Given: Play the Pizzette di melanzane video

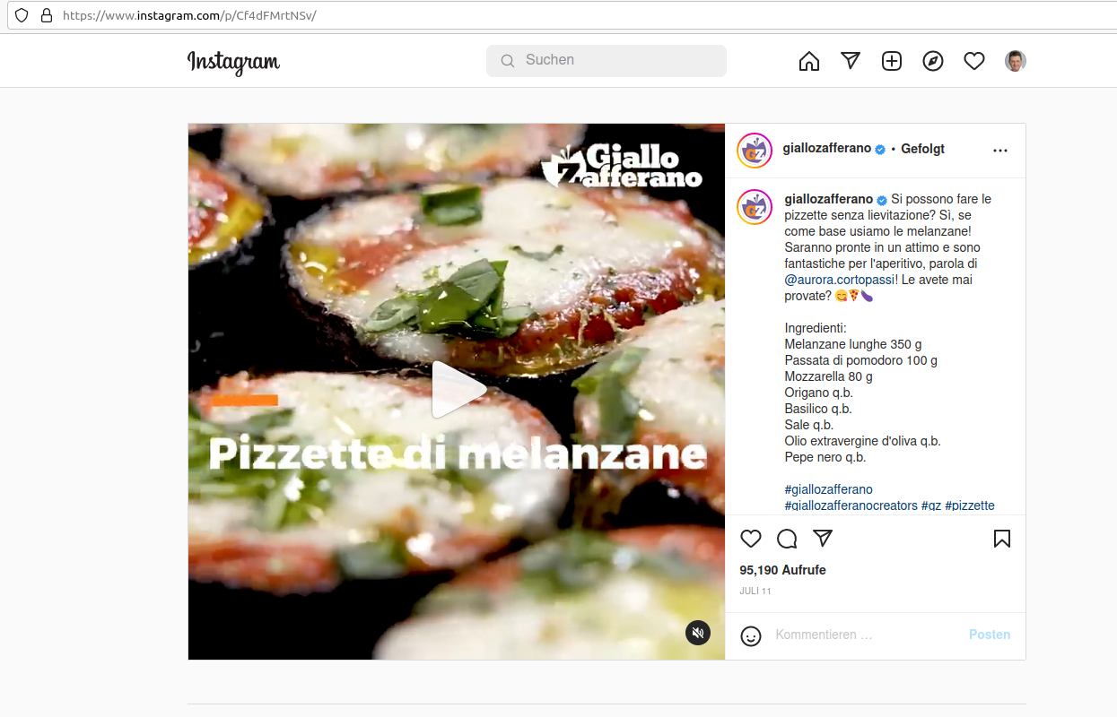Looking at the screenshot, I should click(x=457, y=391).
